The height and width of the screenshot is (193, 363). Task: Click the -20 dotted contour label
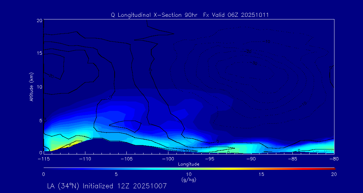(x=247, y=51)
